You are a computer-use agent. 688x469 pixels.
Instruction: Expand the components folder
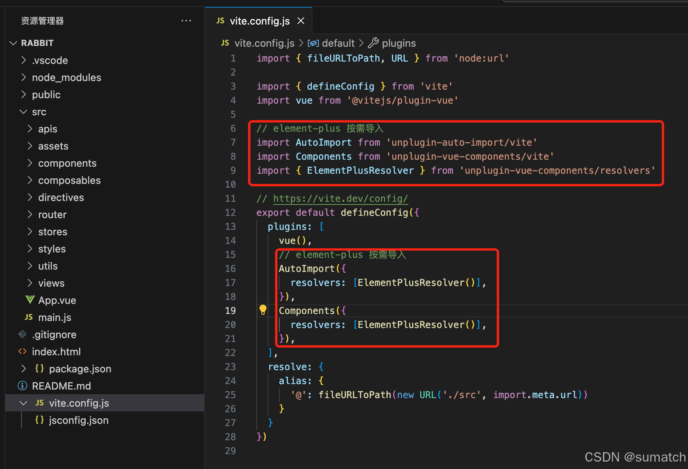[30, 163]
